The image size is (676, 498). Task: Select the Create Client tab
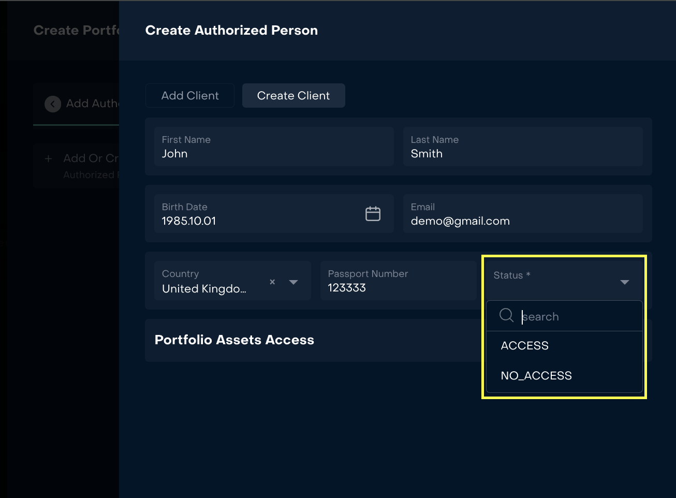[x=293, y=96]
